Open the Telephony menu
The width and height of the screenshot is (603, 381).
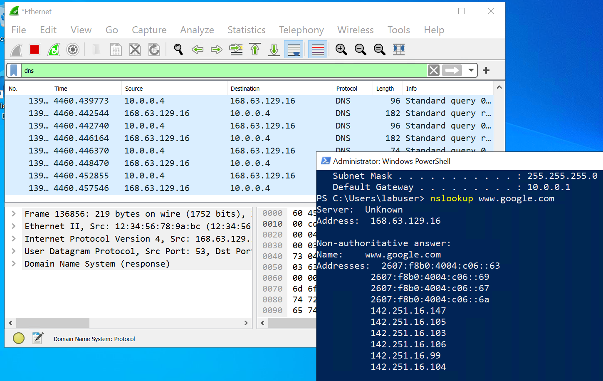pos(301,30)
